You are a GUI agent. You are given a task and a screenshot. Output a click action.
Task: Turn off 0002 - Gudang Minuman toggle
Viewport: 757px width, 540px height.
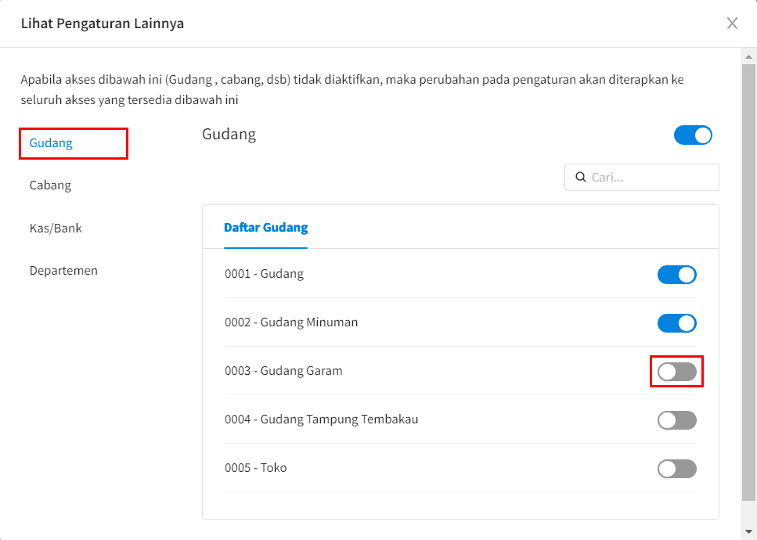coord(677,323)
